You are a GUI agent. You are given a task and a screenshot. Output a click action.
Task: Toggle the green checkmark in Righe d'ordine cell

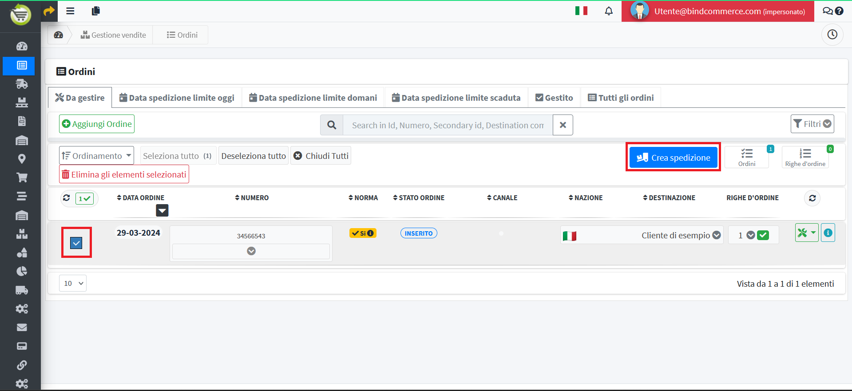click(x=763, y=235)
